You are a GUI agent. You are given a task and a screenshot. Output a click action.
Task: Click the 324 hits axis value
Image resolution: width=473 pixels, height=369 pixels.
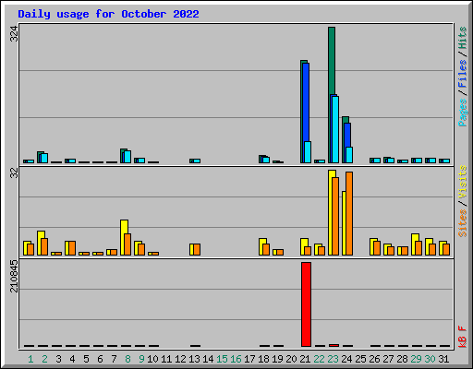pos(14,34)
